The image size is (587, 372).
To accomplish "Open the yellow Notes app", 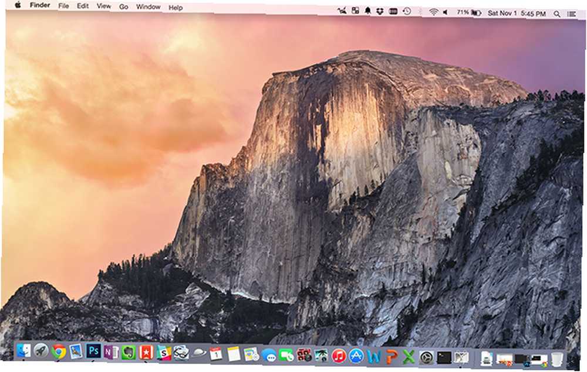I will point(234,354).
